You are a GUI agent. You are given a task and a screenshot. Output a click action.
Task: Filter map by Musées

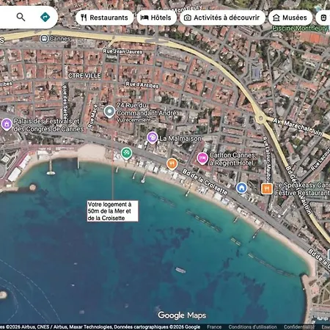[x=290, y=18]
